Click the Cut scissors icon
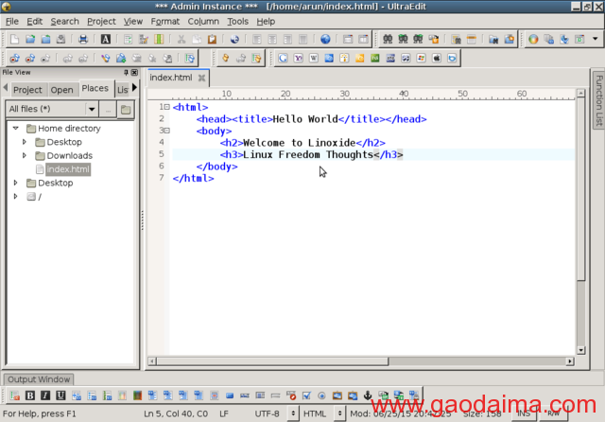This screenshot has width=605, height=422. pos(181,39)
